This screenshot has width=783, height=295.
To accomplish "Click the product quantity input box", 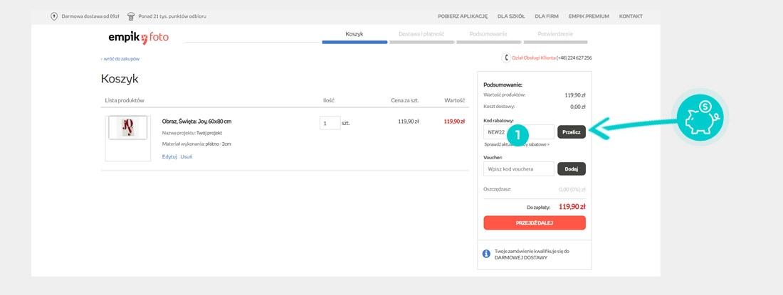I will pos(330,123).
